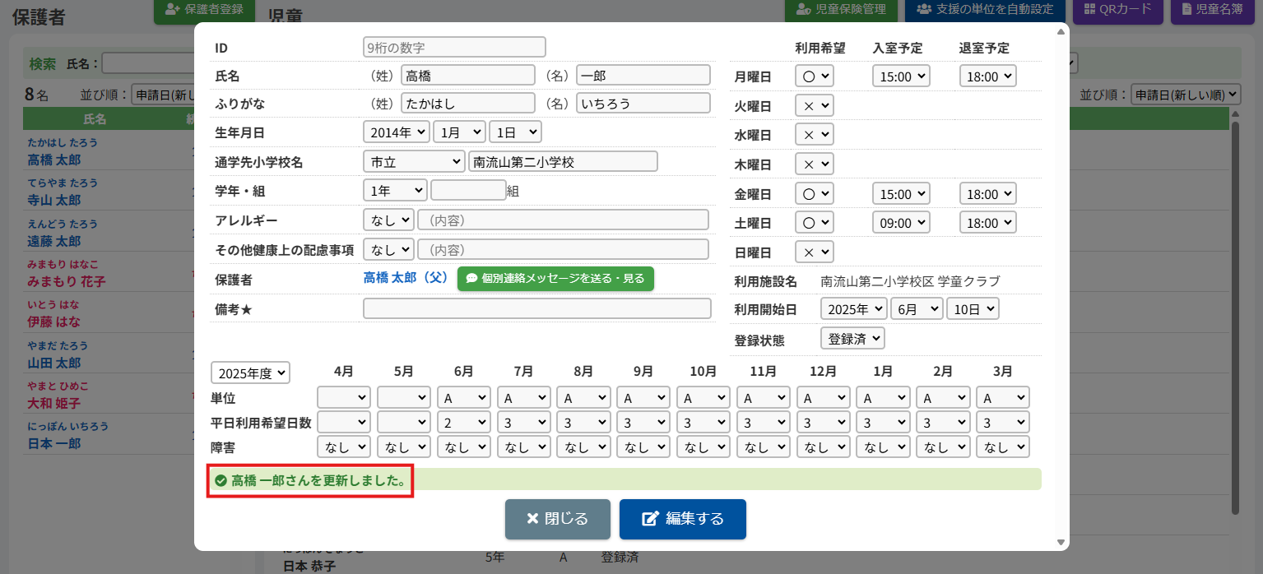The height and width of the screenshot is (574, 1263).
Task: Click the 備考 text field
Action: [x=536, y=308]
